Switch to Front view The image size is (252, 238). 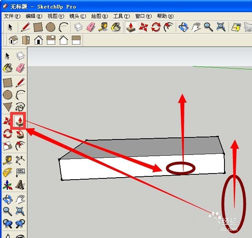click(38, 40)
